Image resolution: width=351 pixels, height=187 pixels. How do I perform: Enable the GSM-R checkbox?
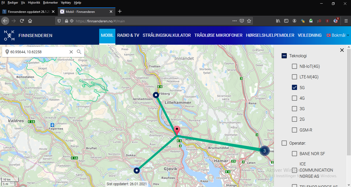click(x=294, y=130)
